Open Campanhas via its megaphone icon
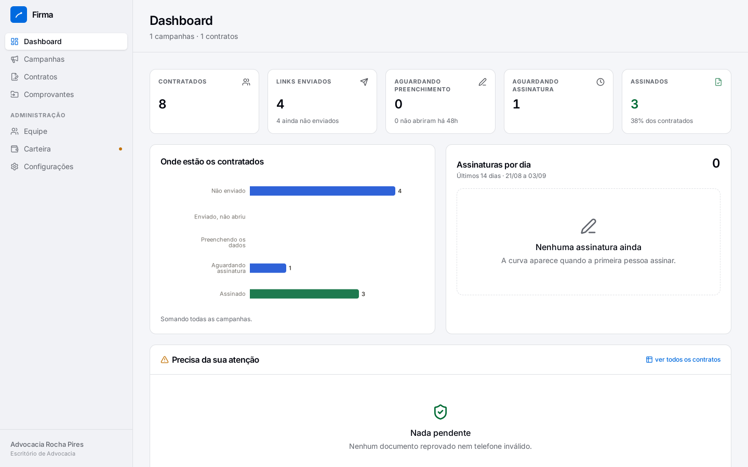This screenshot has width=748, height=467. tap(15, 59)
